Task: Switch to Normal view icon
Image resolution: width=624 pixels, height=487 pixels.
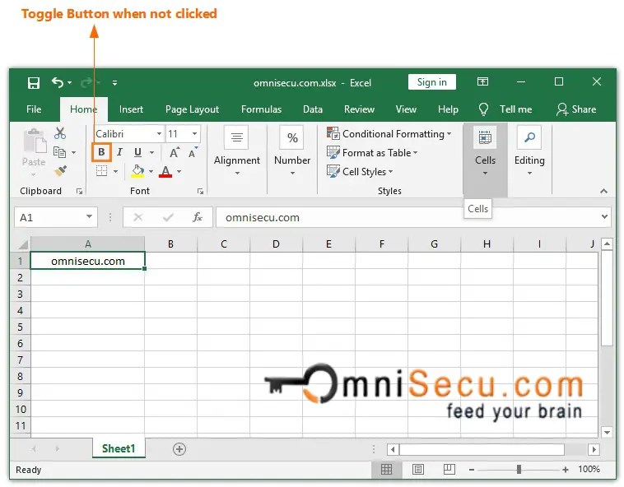Action: tap(386, 470)
